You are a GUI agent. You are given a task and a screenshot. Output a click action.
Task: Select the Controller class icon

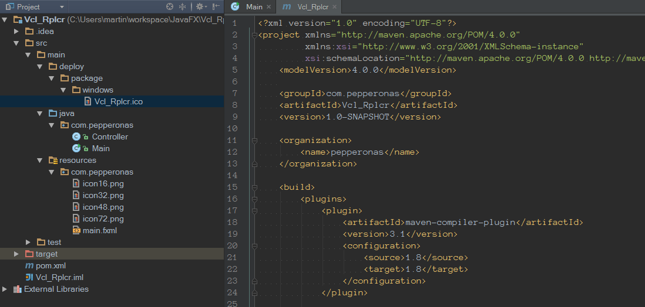pyautogui.click(x=76, y=137)
